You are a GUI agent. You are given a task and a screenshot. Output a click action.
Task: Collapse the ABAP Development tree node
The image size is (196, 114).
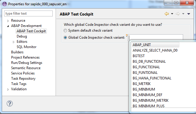click(8, 26)
